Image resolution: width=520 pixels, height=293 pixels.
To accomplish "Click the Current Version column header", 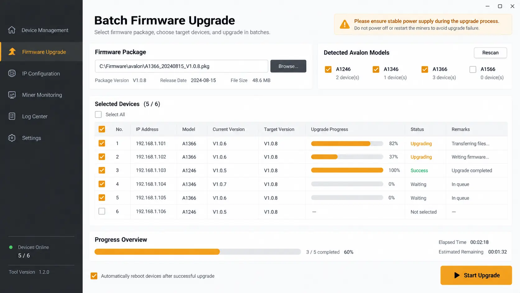I will [229, 129].
